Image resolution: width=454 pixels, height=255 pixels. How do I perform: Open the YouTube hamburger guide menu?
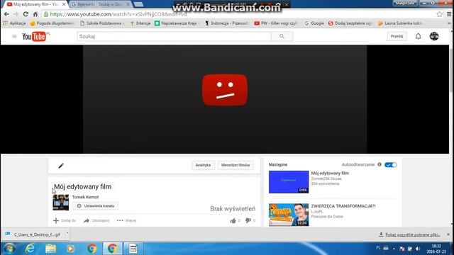tap(14, 36)
